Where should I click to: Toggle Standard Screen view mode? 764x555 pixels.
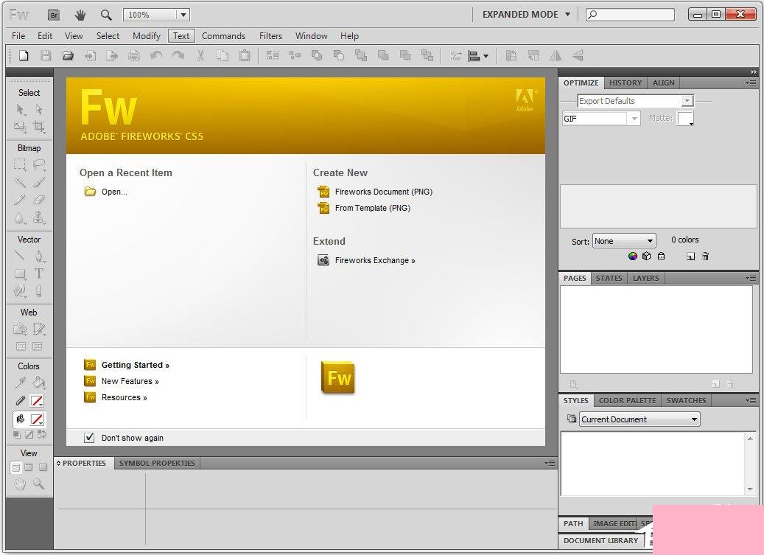15,467
